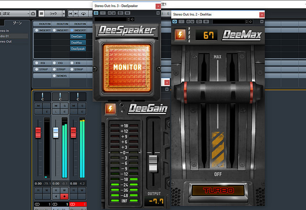Viewport: 306px width, 210px height.
Task: Click the side-chain icon in DeeMax toolbar
Action: (206, 22)
